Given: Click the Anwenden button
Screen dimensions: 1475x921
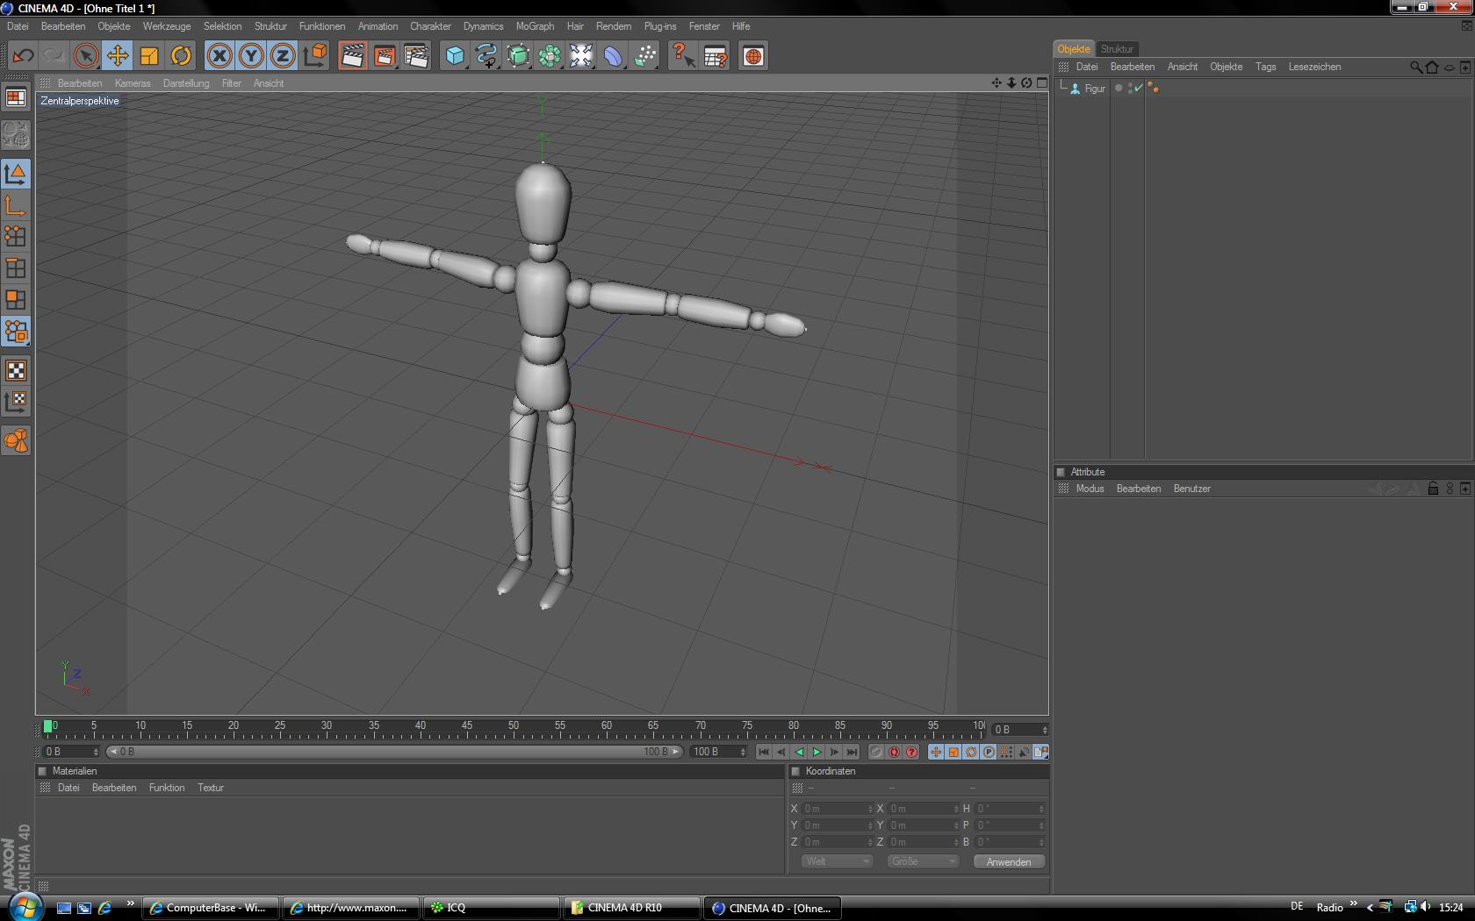Looking at the screenshot, I should 1009,861.
